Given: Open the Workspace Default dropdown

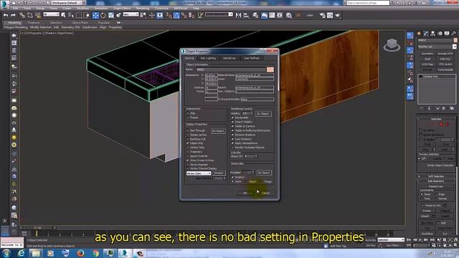Looking at the screenshot, I should click(67, 3).
